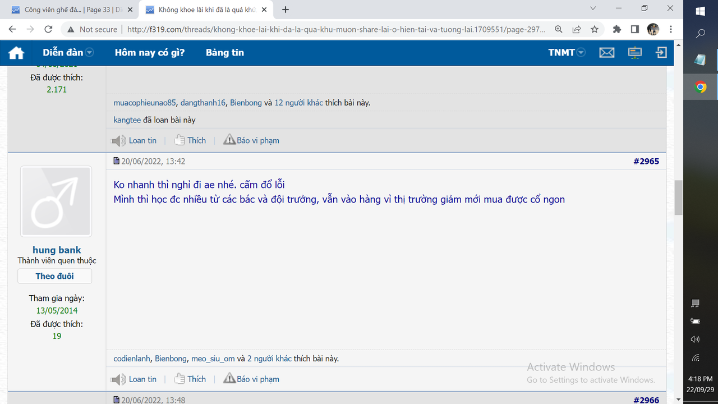Show the 12 người khác likes list

pos(298,103)
